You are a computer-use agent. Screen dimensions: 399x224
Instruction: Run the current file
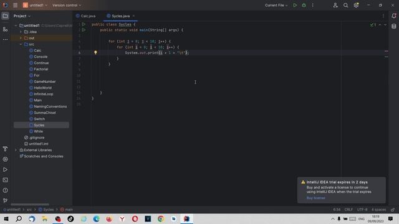pyautogui.click(x=295, y=5)
